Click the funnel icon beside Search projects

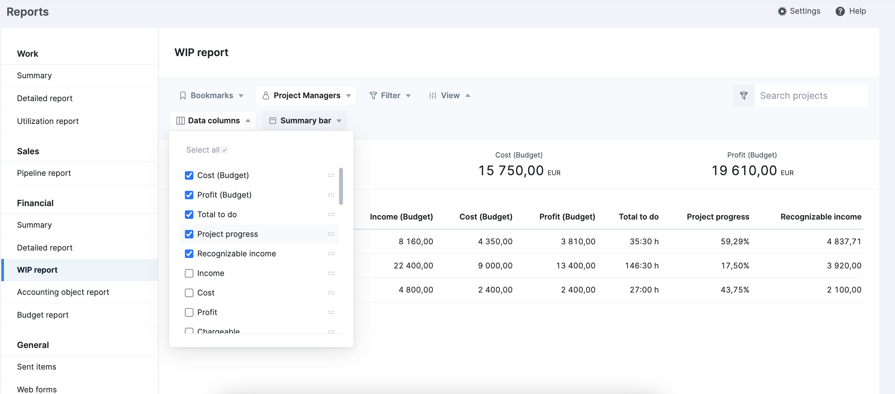pos(743,95)
